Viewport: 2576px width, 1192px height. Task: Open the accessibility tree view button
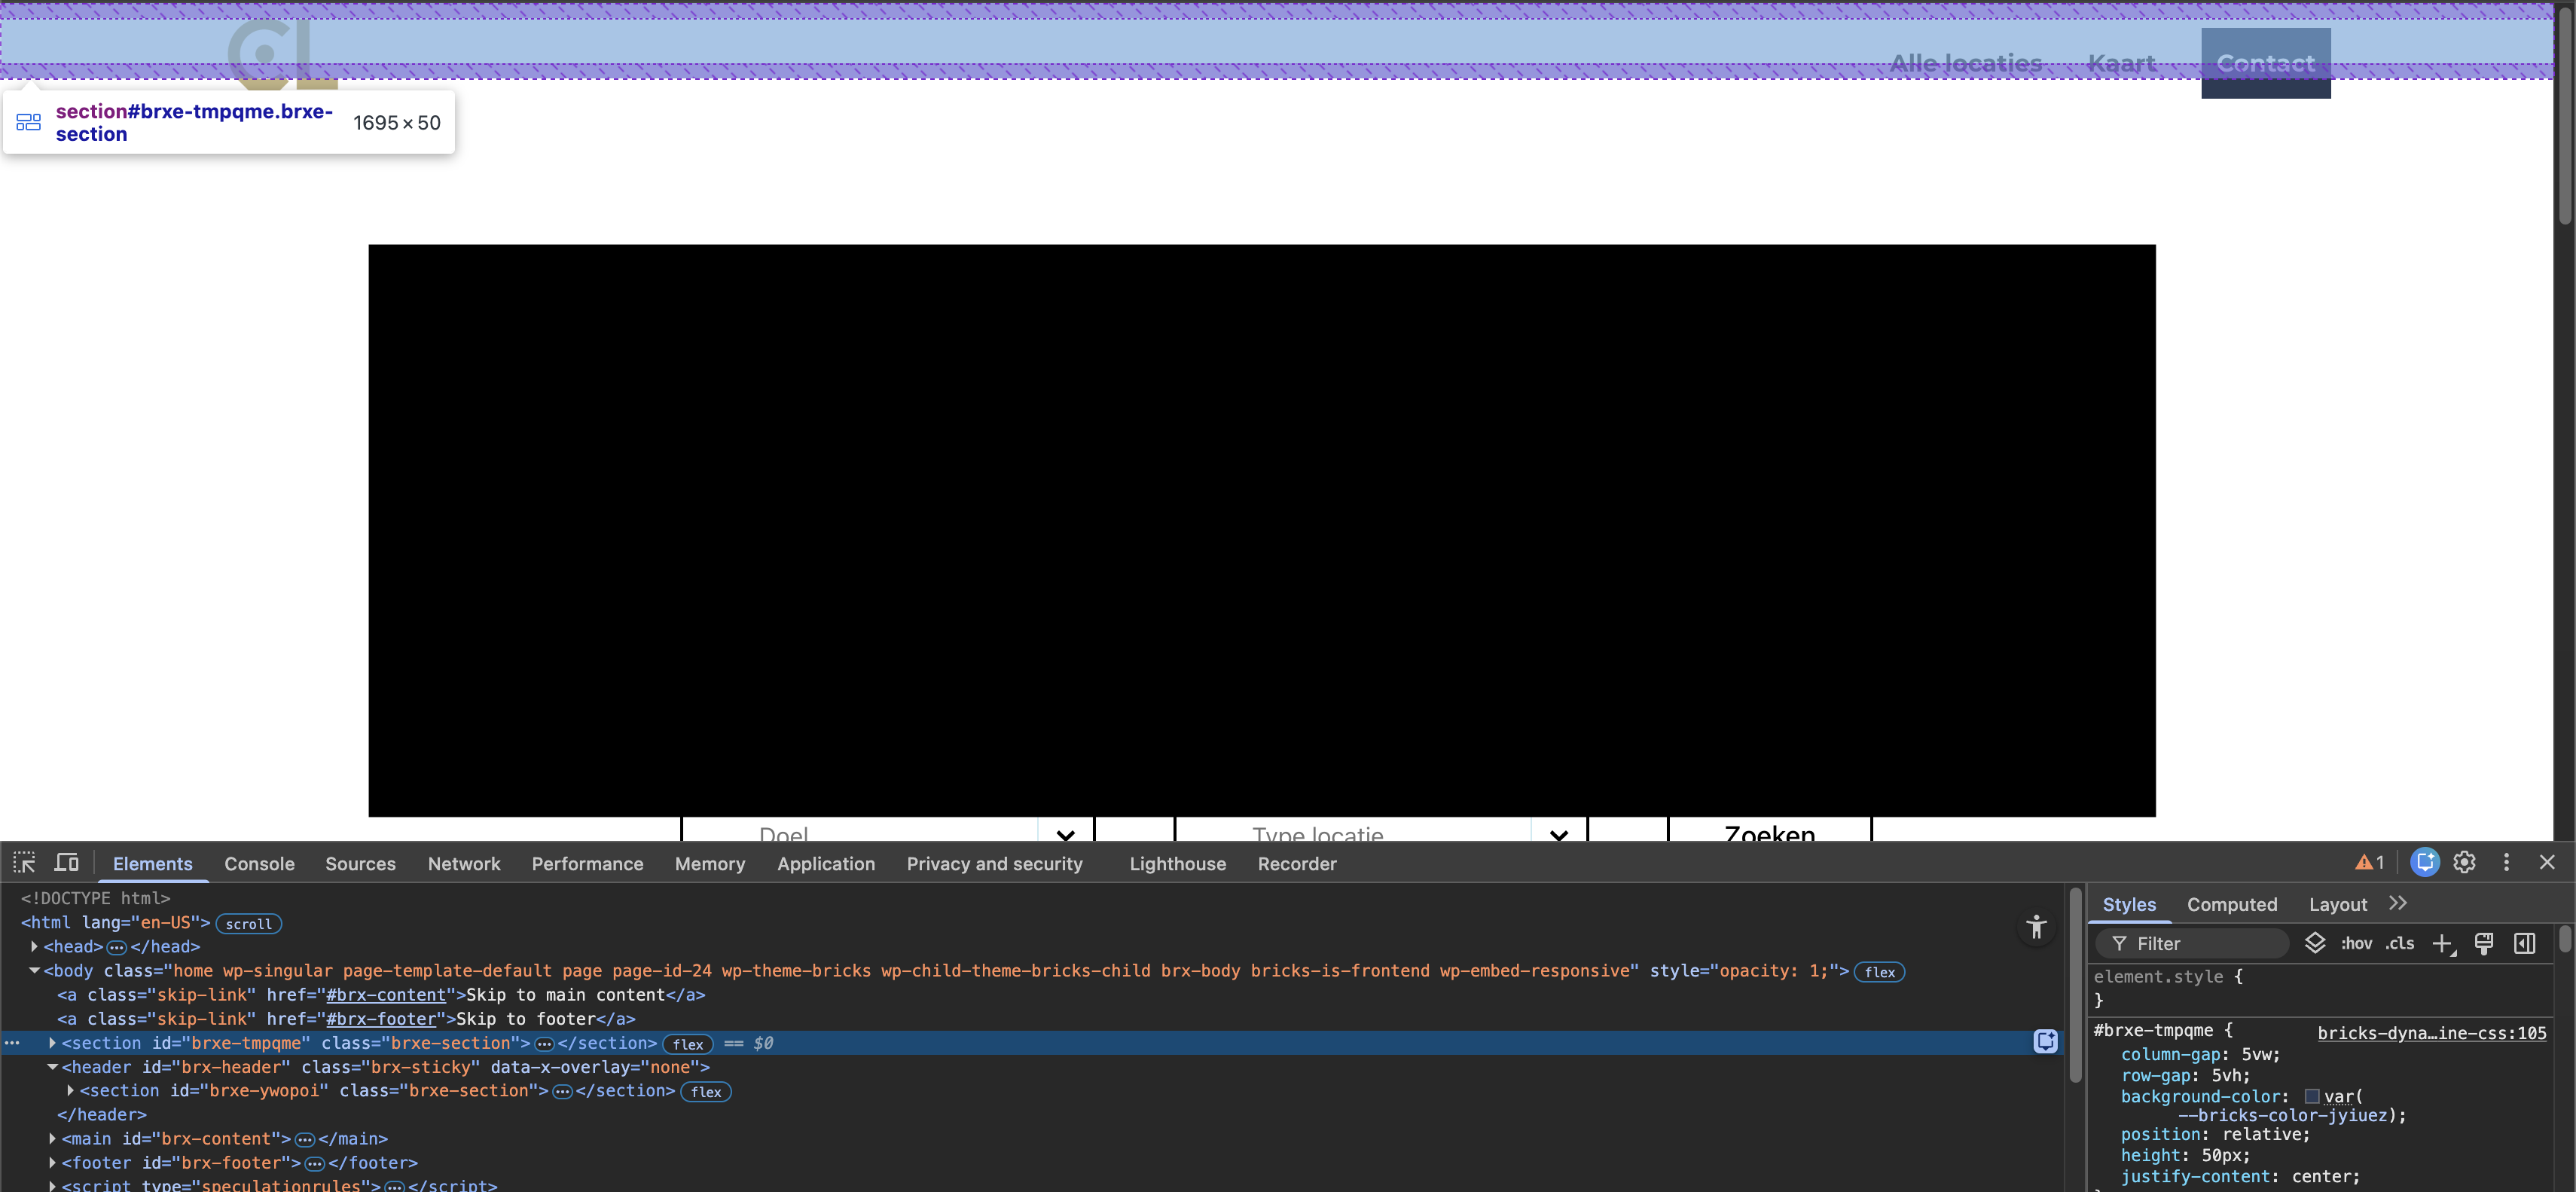(x=2036, y=927)
